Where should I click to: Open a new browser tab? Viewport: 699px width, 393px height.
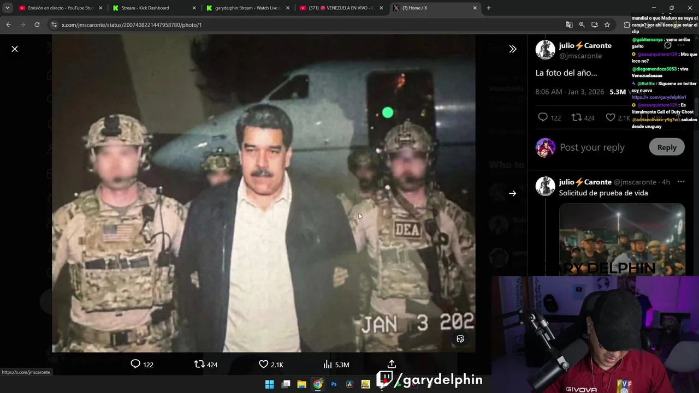click(489, 8)
